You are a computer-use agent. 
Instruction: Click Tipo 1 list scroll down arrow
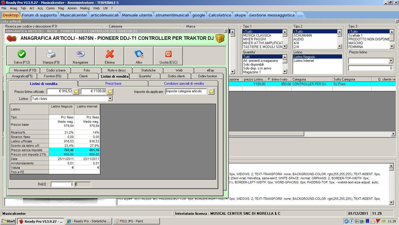pos(285,47)
